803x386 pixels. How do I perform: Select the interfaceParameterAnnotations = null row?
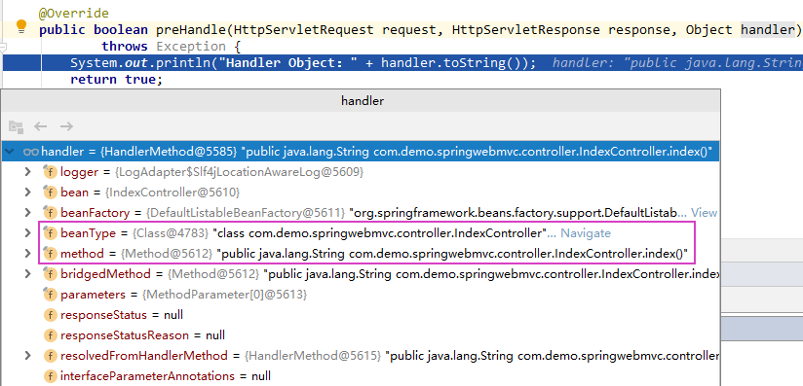(x=360, y=376)
